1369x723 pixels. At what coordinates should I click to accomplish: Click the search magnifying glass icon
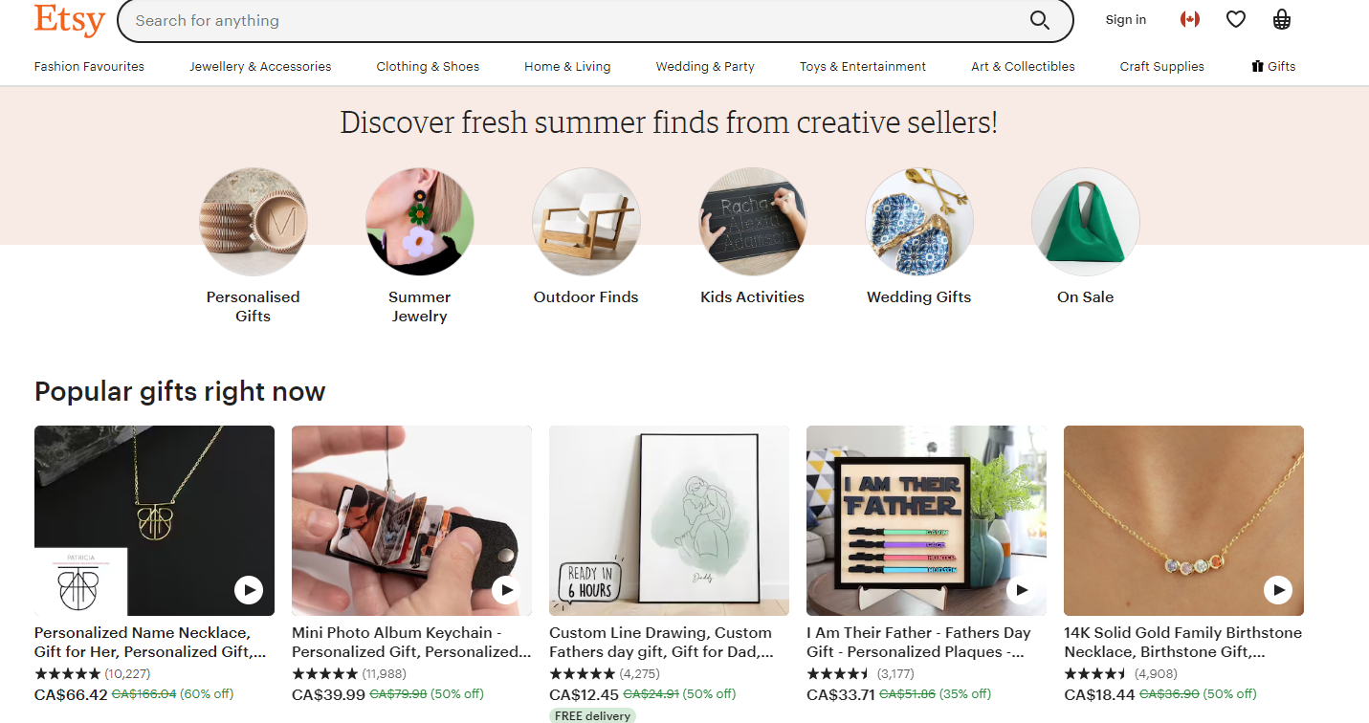(x=1039, y=20)
